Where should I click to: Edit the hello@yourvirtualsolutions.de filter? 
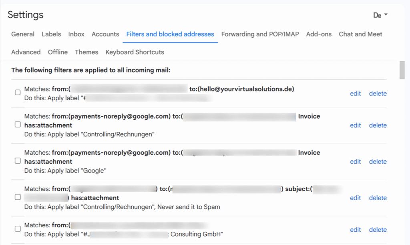(x=355, y=93)
